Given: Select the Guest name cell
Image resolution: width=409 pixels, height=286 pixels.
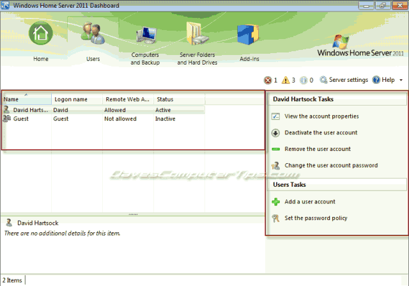Looking at the screenshot, I should (21, 119).
